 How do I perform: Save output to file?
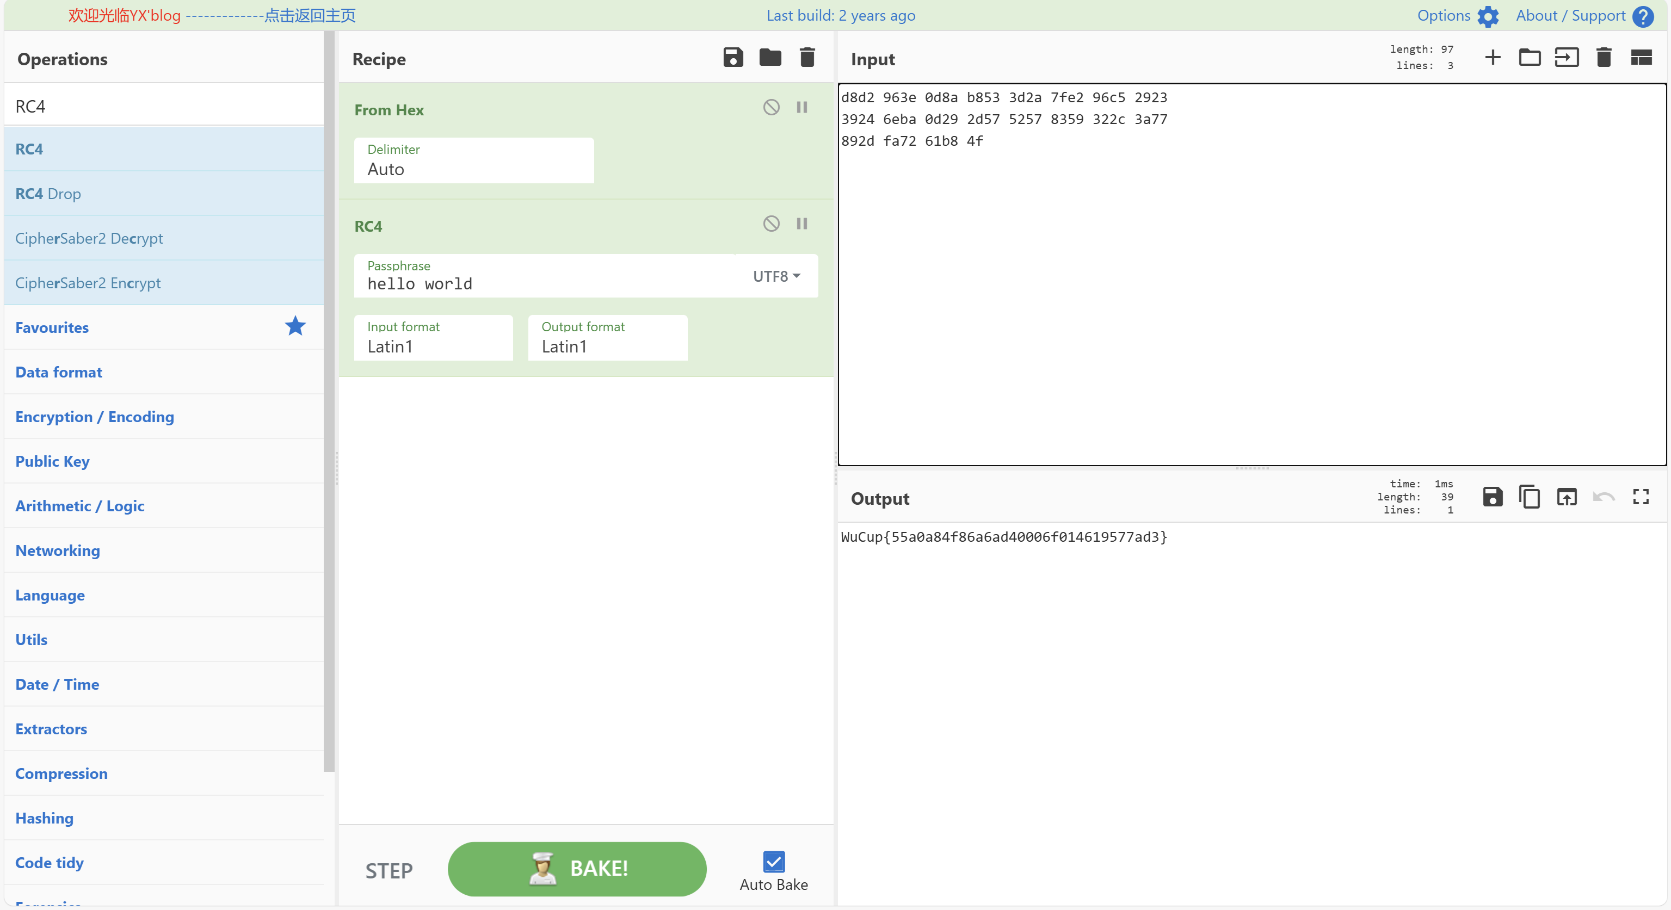[1493, 498]
